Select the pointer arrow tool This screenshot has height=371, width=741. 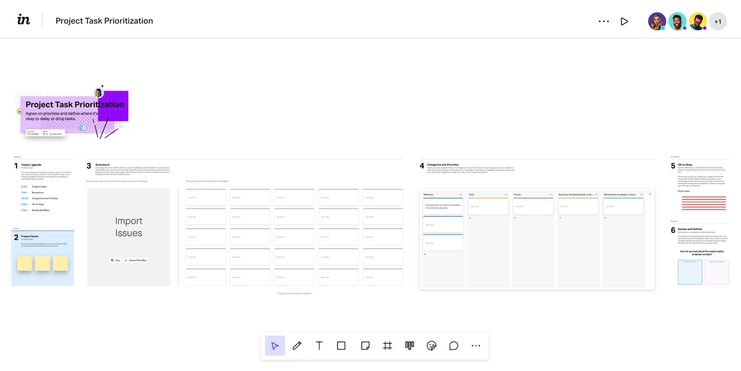click(x=275, y=346)
